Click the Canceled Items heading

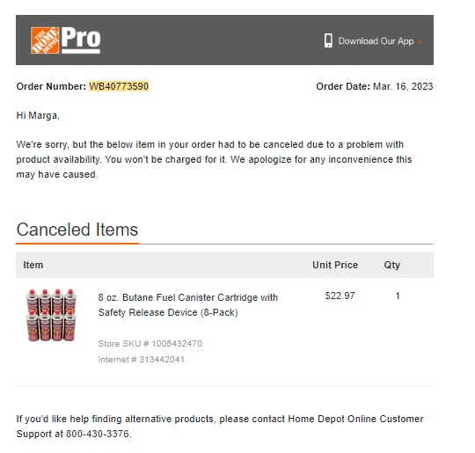pos(77,230)
